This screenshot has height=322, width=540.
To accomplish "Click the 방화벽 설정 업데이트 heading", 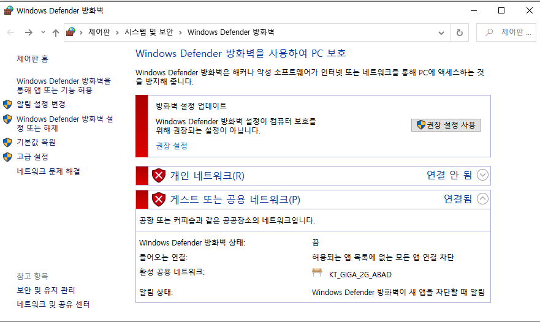I will pos(191,106).
